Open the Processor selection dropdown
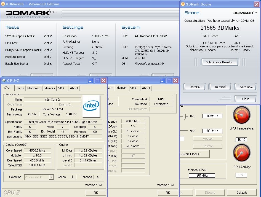The image size is (261, 197). pyautogui.click(x=51, y=177)
